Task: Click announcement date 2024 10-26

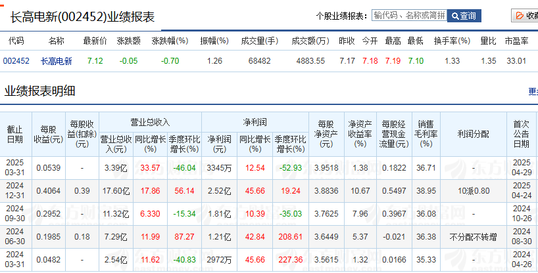Action: [521, 213]
